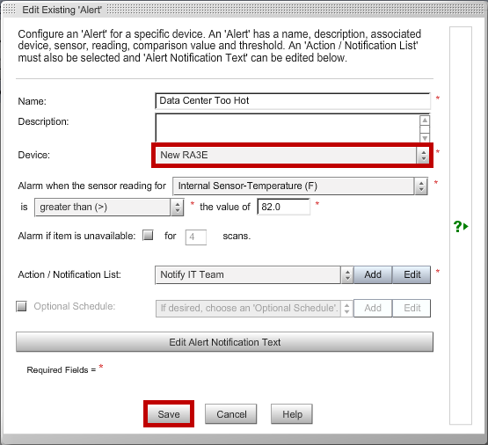488x445 pixels.
Task: Click the Name field containing Data Center Too Hot
Action: click(293, 101)
